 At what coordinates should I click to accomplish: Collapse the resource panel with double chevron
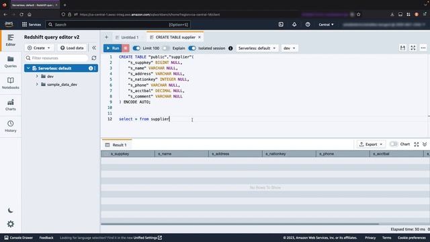point(94,48)
